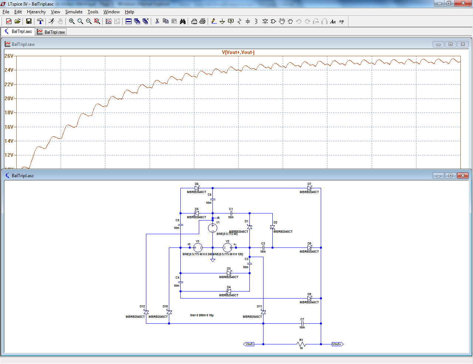Select the draw wire pencil tool
This screenshot has height=364, width=473.
(x=214, y=21)
